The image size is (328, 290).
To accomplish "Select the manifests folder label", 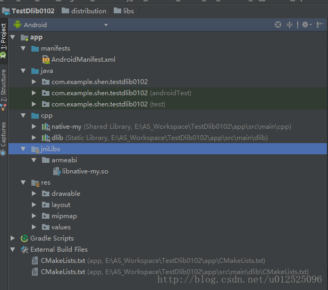I will tap(55, 48).
